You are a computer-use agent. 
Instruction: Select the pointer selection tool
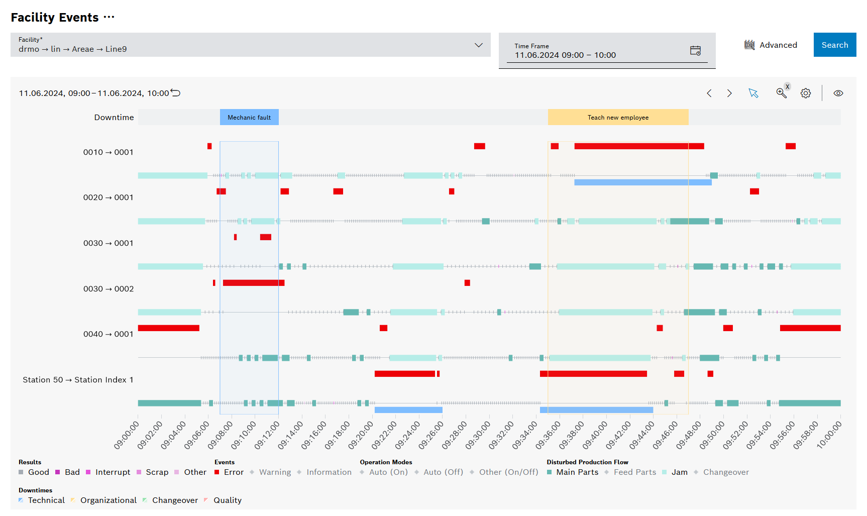coord(753,93)
